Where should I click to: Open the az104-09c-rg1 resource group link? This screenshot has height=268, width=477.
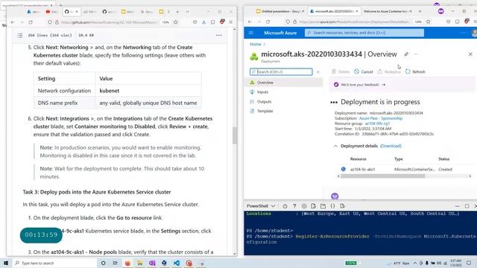tap(377, 124)
